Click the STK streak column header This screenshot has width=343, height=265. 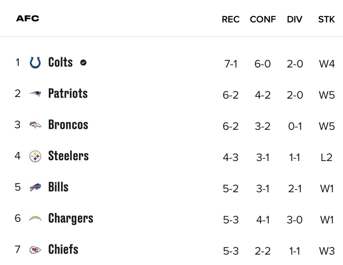[x=326, y=19]
